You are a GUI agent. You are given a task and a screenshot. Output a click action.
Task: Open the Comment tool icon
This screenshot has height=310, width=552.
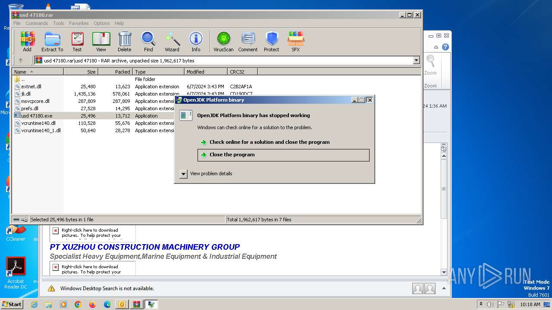(248, 42)
